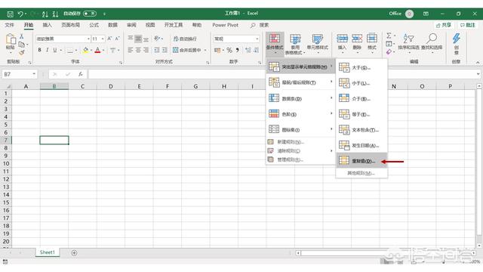Screen dimensions: 483x272
Task: Apply comma style number format
Action: coord(238,50)
